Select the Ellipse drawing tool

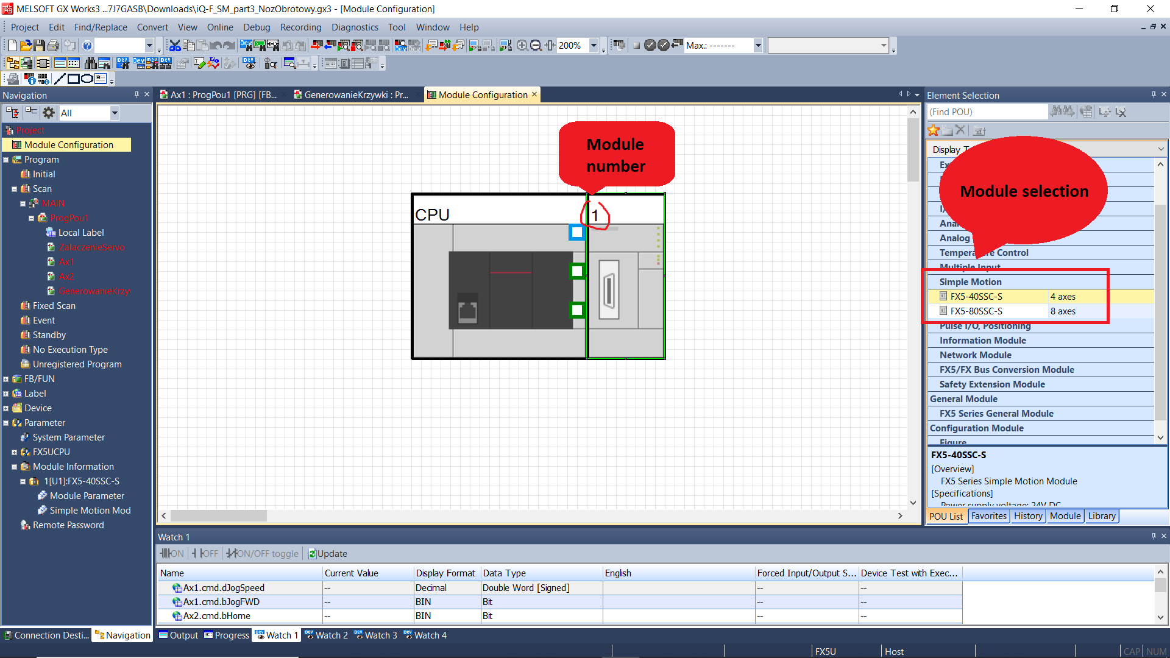click(87, 79)
